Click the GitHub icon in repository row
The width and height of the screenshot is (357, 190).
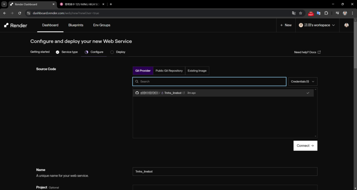point(137,93)
